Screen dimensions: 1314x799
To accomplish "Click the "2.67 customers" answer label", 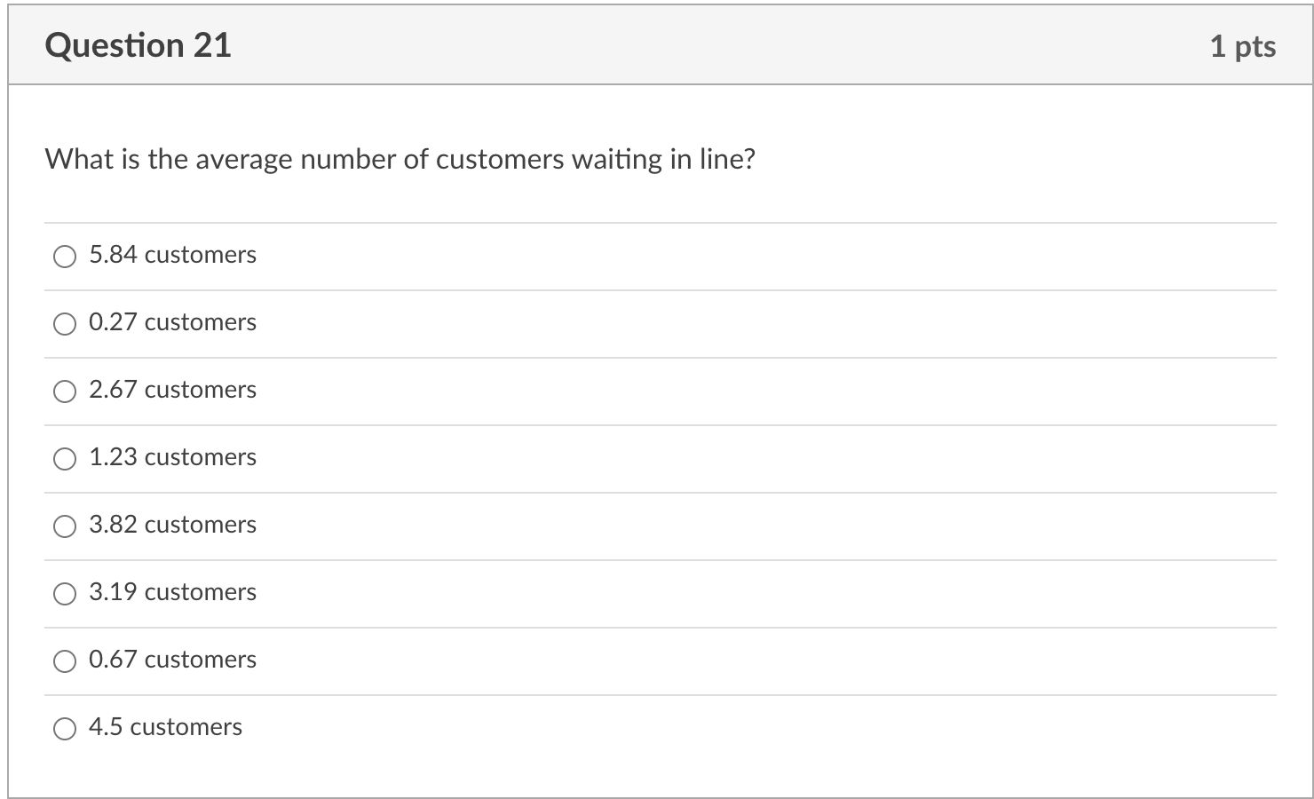I will (172, 390).
